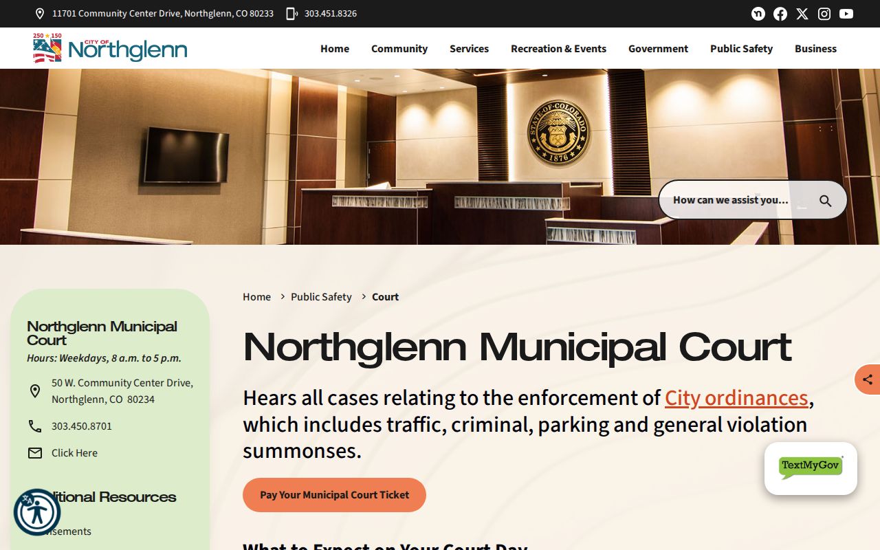Click the Click Here email link
This screenshot has width=880, height=550.
pos(74,453)
